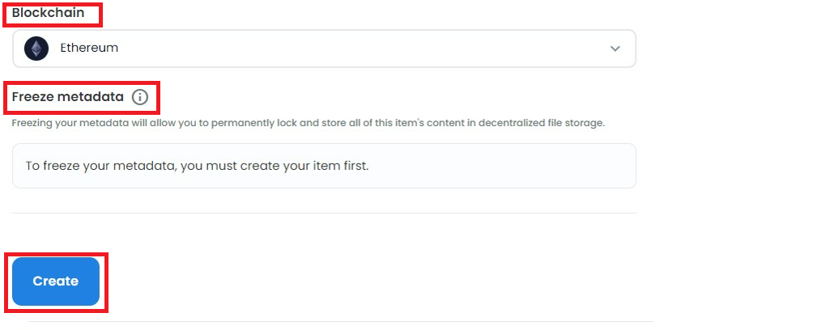Click the metadata freezing description sentence
Viewport: 830px width, 330px height.
tap(308, 123)
